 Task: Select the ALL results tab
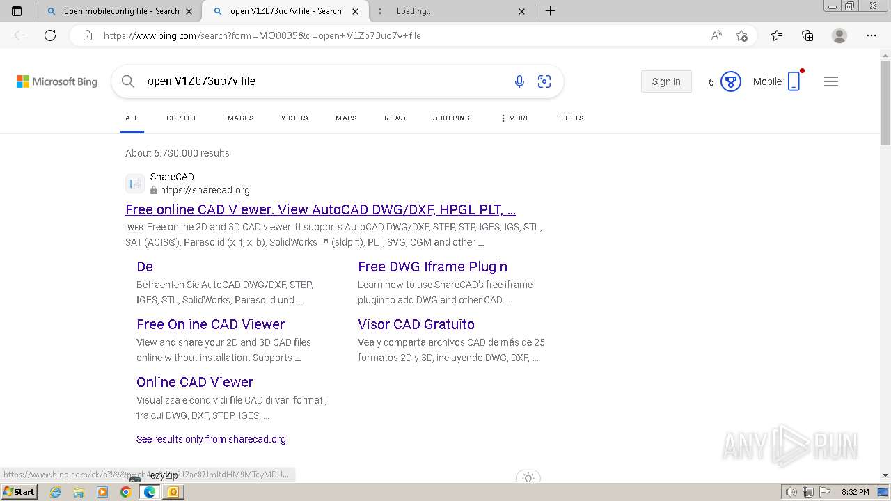point(132,118)
